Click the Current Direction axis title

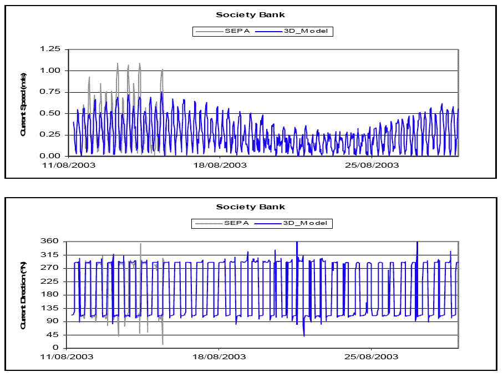[x=23, y=295]
